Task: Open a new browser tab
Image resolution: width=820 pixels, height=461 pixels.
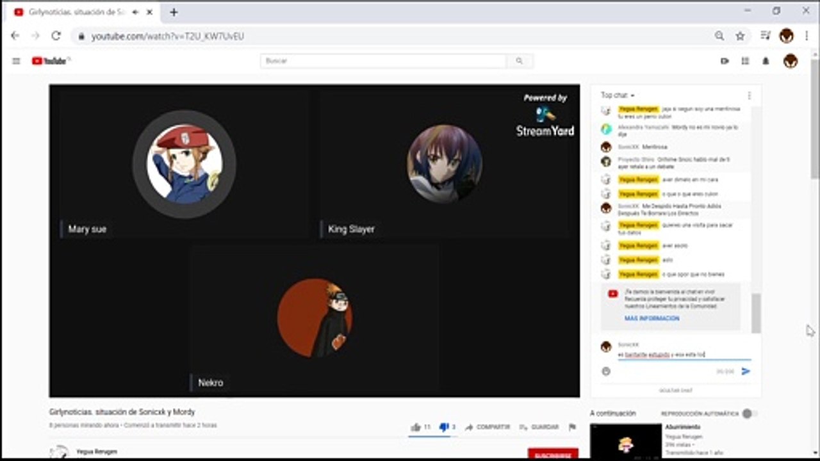Action: click(x=174, y=12)
